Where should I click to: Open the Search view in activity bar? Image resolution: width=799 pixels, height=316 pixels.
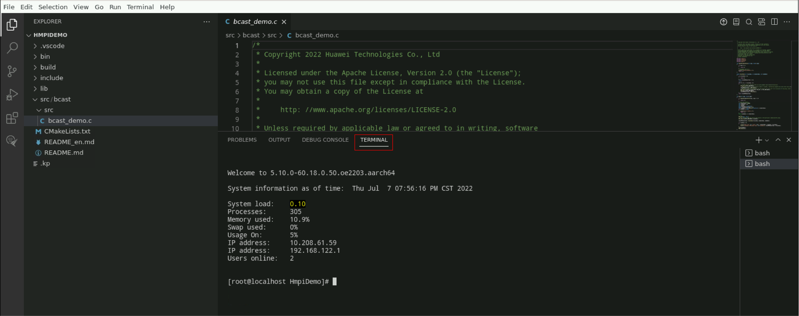click(x=12, y=48)
